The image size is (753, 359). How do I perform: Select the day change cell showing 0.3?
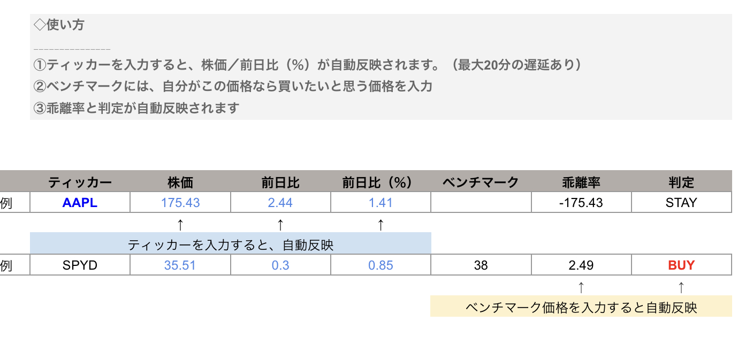coord(280,265)
